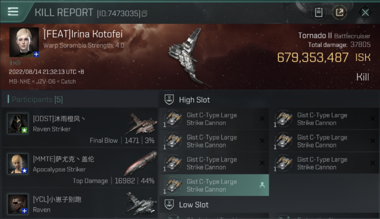380x219 pixels.
Task: Open the clipboard notes icon
Action: pos(319,12)
